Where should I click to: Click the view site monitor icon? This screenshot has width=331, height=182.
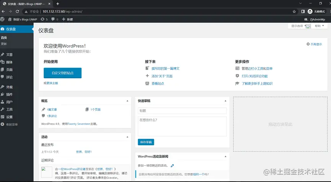pyautogui.click(x=147, y=84)
